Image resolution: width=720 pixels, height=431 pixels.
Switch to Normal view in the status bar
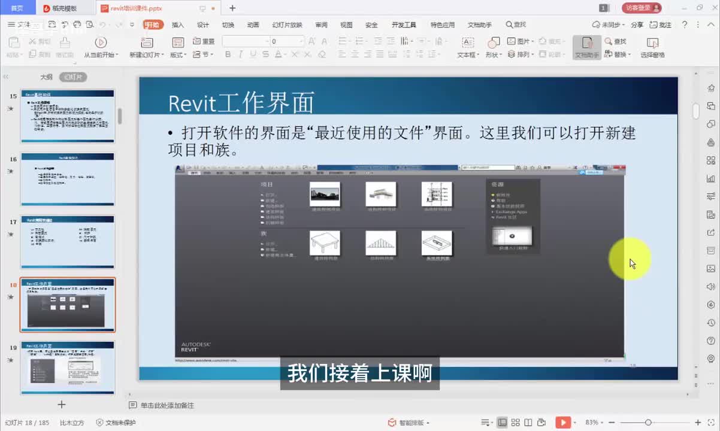[x=503, y=422]
